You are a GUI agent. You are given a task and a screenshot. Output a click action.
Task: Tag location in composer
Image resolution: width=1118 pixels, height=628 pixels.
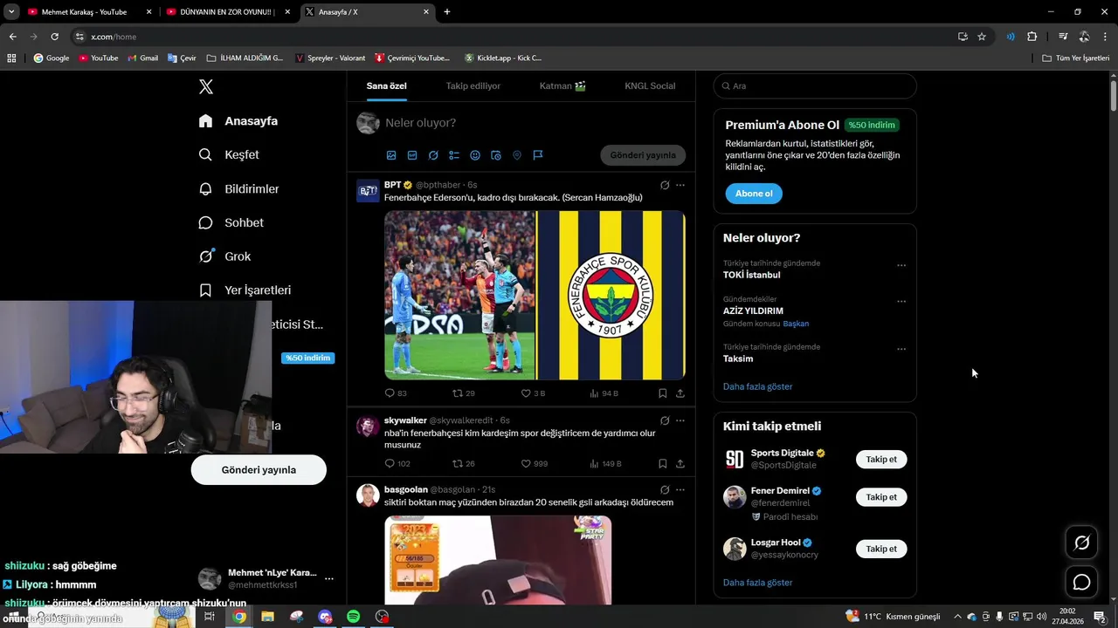pyautogui.click(x=517, y=155)
